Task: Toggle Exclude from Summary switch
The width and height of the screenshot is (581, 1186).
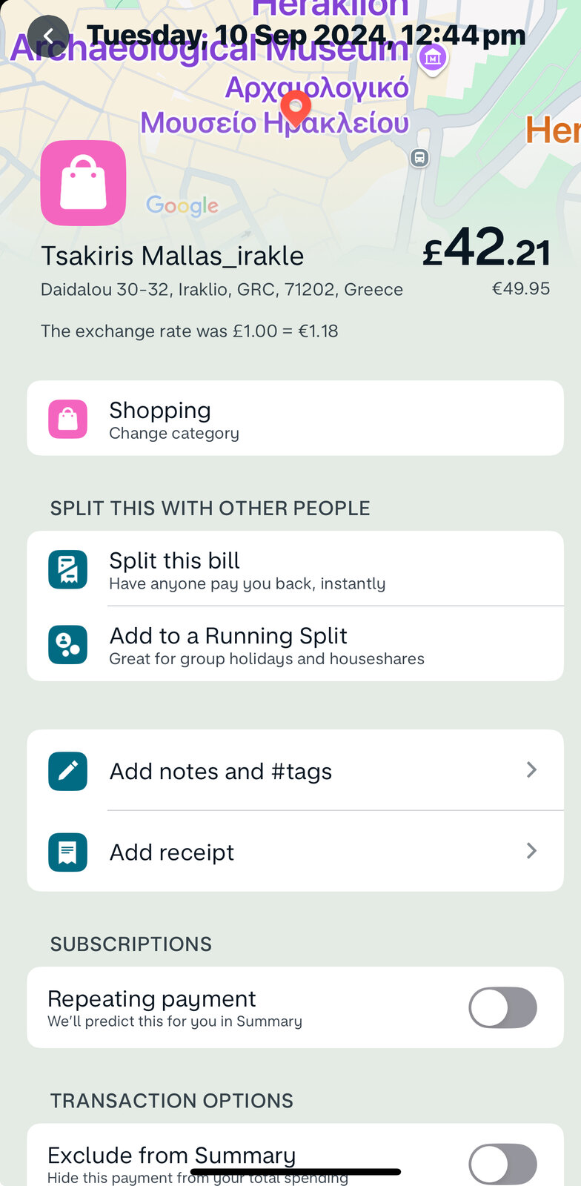Action: [502, 1164]
